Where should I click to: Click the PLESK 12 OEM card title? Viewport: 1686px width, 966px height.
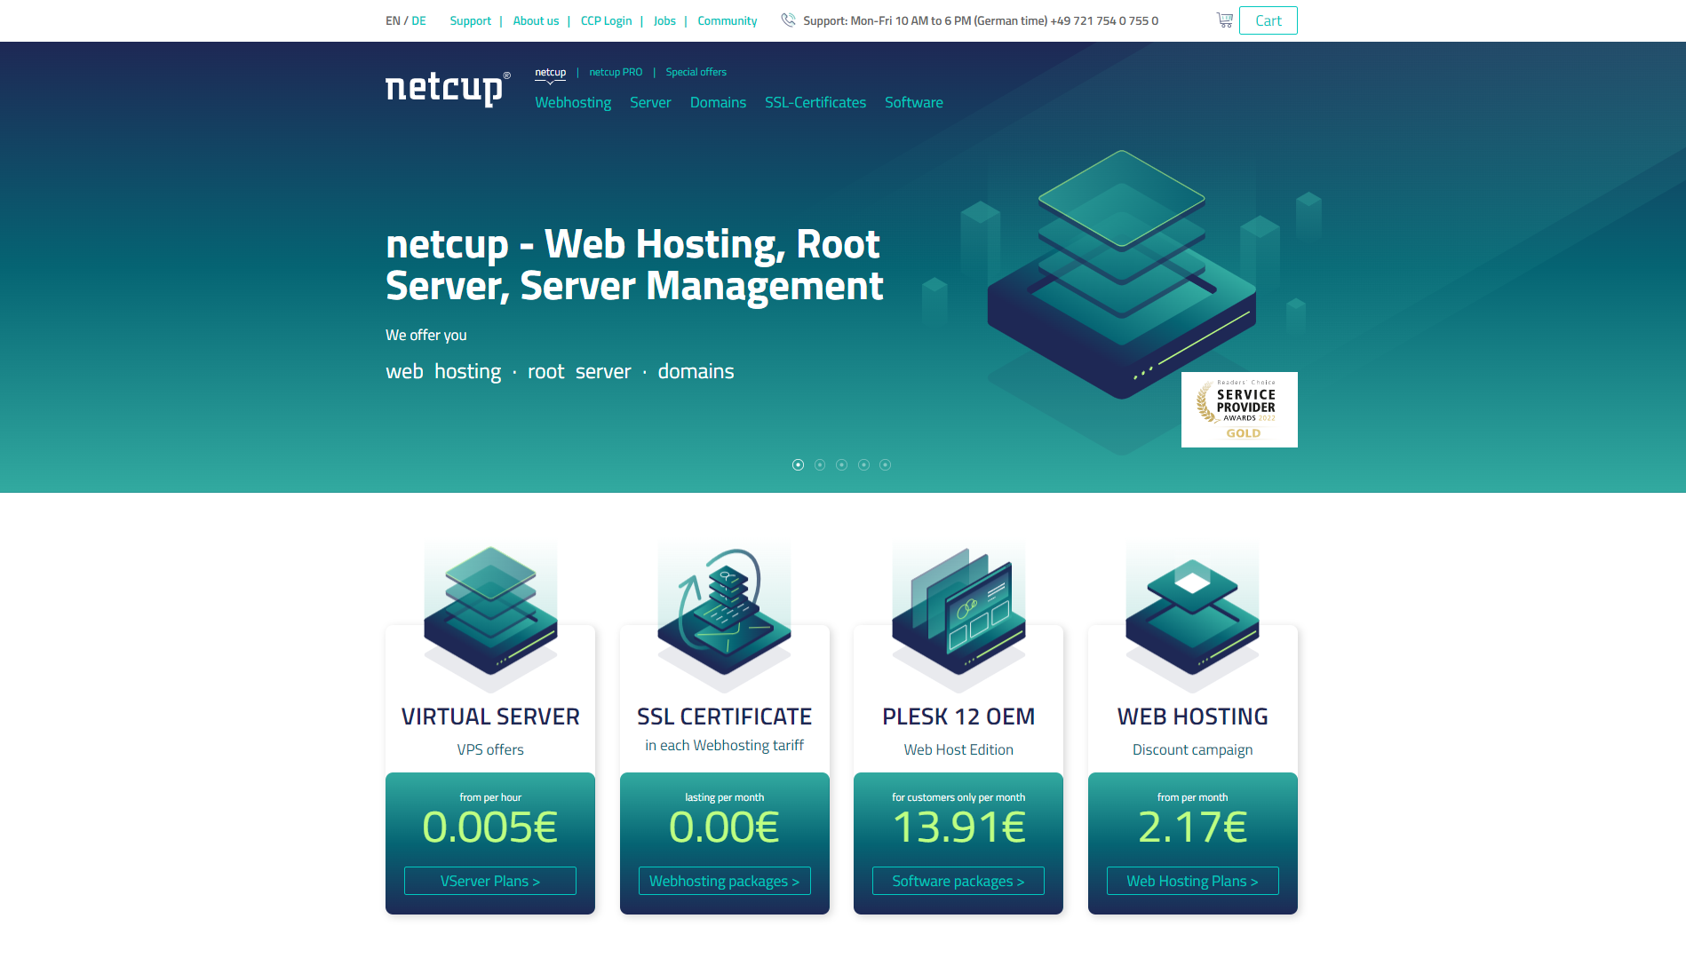pos(958,717)
